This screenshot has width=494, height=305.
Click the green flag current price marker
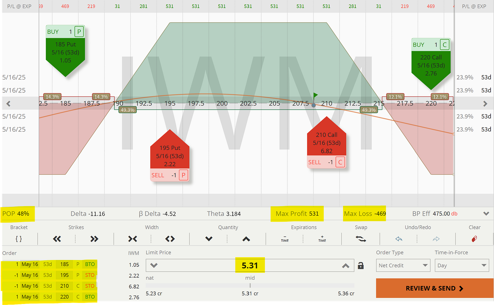(x=315, y=95)
